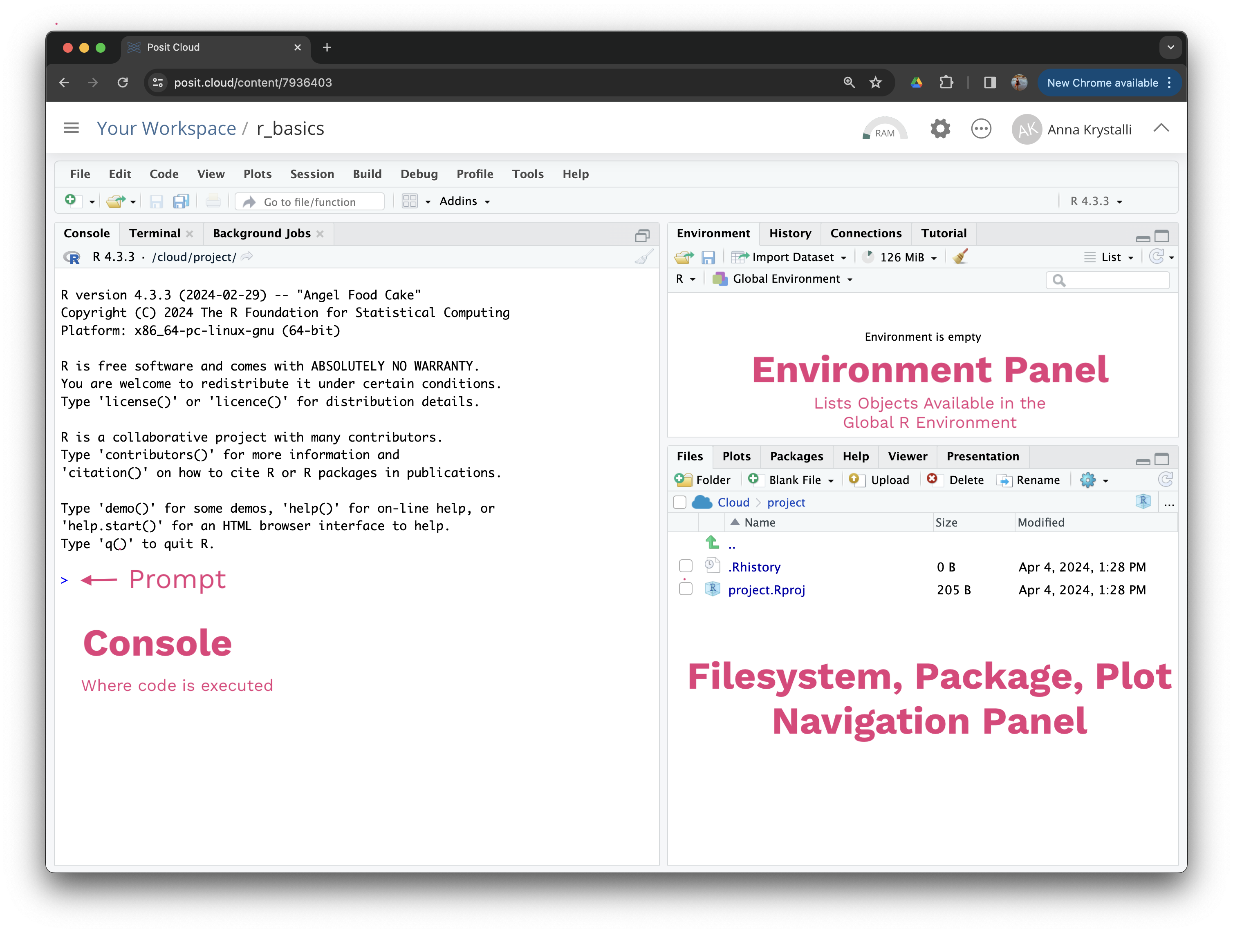This screenshot has height=933, width=1233.
Task: Toggle the select-all files checkbox
Action: pyautogui.click(x=679, y=502)
